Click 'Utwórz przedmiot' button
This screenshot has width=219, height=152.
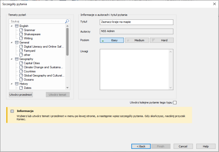pyautogui.click(x=21, y=95)
